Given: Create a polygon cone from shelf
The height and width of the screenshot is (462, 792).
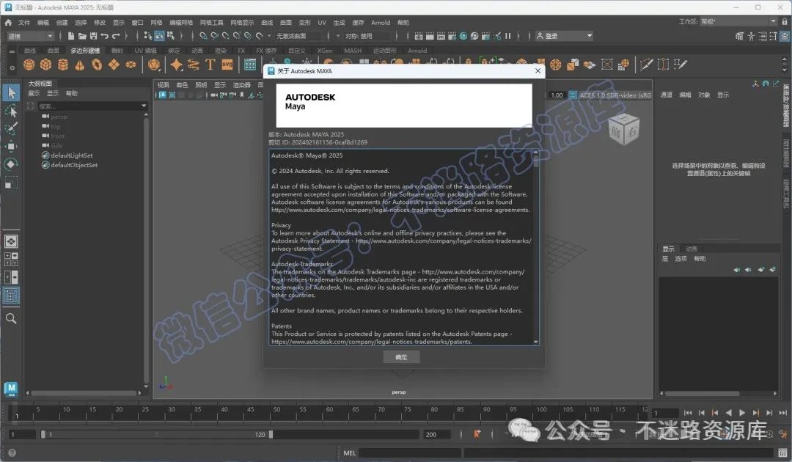Looking at the screenshot, I should (x=80, y=65).
